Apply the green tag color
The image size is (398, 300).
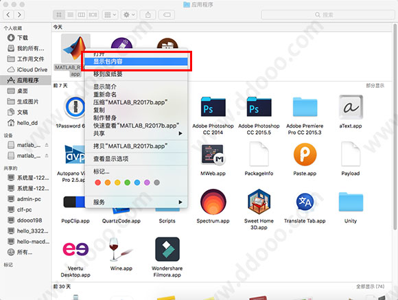coord(128,183)
